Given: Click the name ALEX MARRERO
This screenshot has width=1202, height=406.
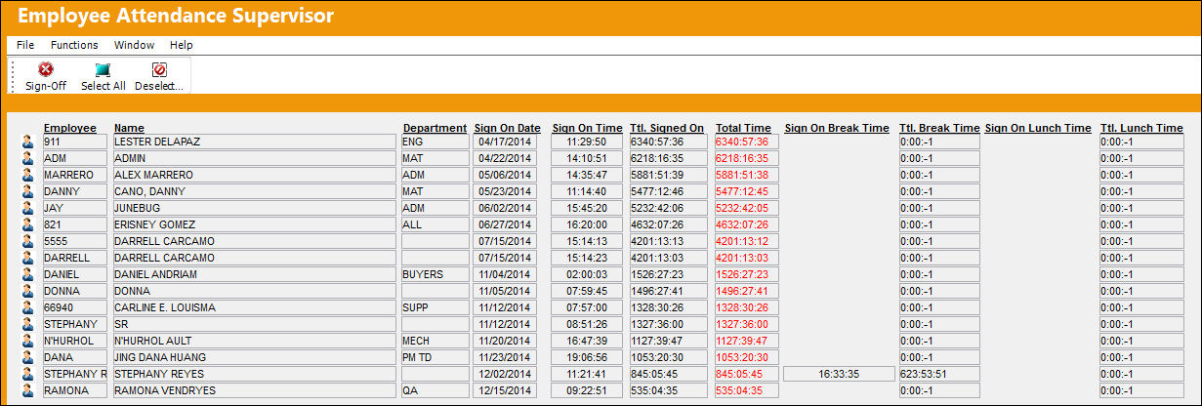Looking at the screenshot, I should tap(255, 175).
